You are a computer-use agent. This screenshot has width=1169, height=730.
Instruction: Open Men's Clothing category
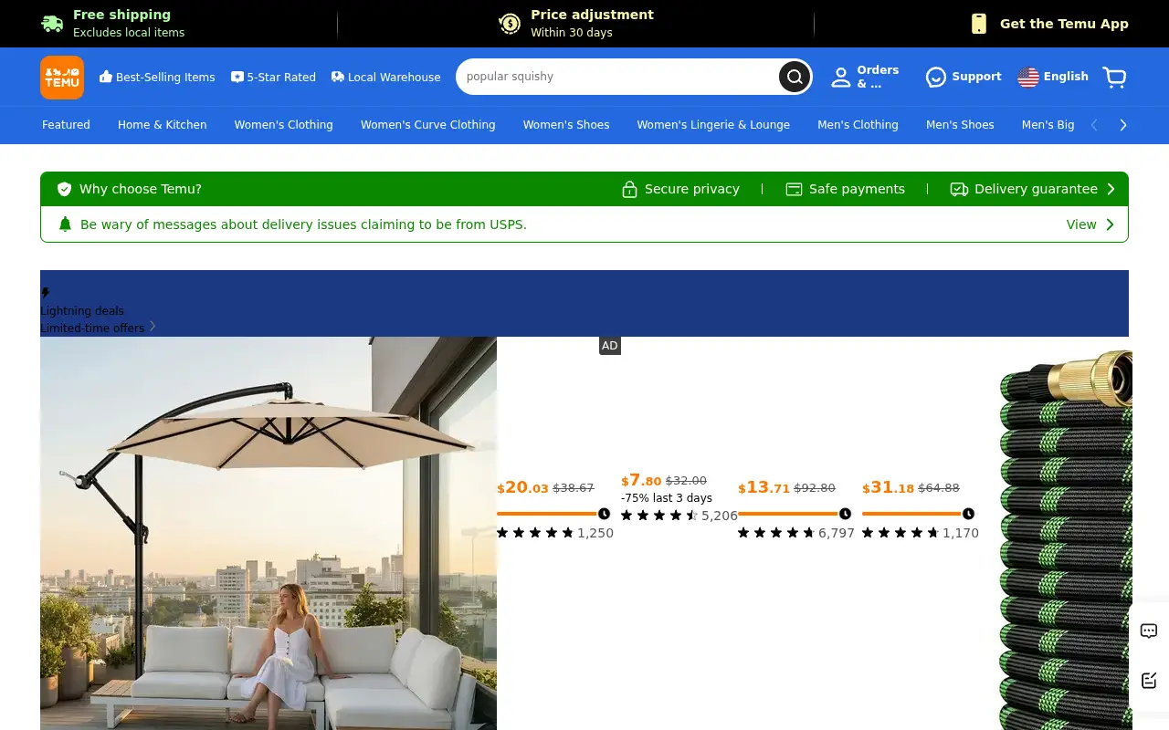858,125
